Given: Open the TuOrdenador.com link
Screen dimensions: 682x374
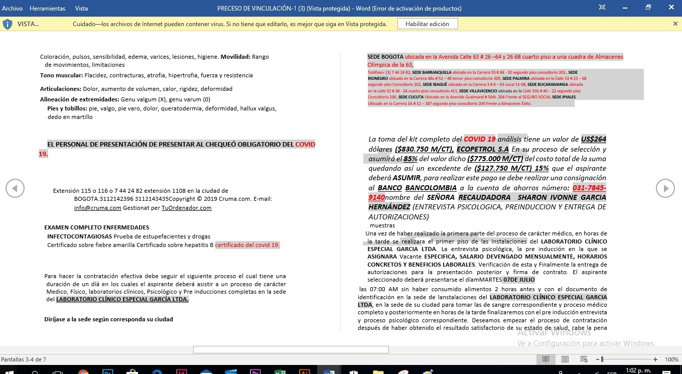Looking at the screenshot, I should (186, 208).
